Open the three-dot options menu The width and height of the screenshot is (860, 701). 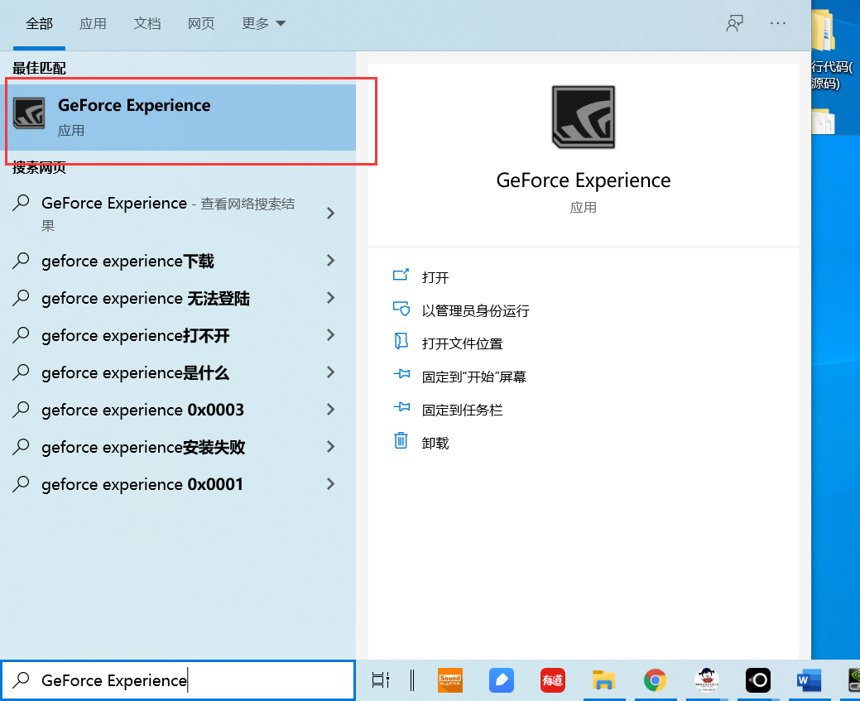click(778, 23)
